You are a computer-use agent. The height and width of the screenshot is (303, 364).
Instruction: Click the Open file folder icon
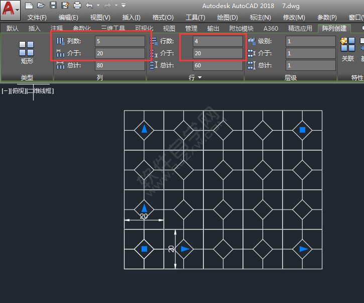(41, 6)
